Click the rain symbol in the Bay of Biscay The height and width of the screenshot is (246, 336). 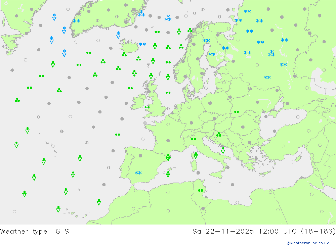click(117, 135)
